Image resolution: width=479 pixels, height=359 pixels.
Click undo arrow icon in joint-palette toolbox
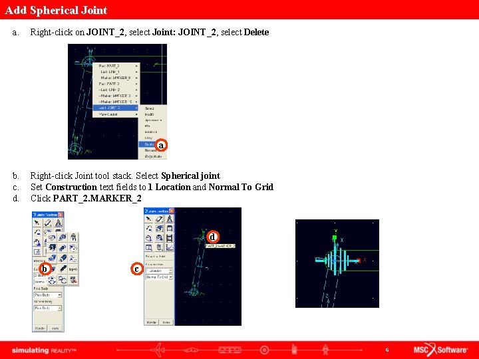pyautogui.click(x=37, y=232)
